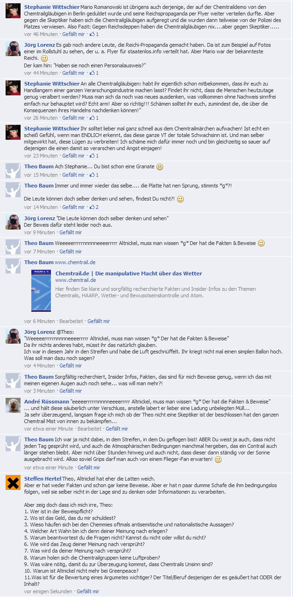Image resolution: width=293 pixels, height=597 pixels.
Task: Click like count thumbs-up on 46 Minuten comment
Action: (x=93, y=34)
